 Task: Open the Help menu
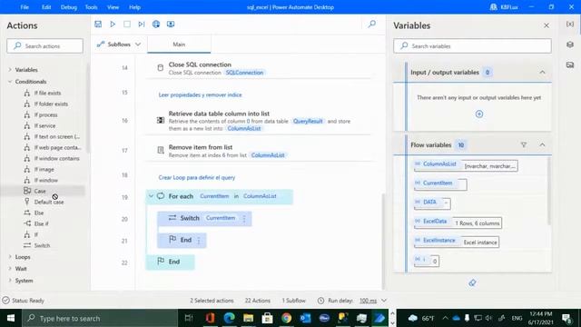[135, 7]
